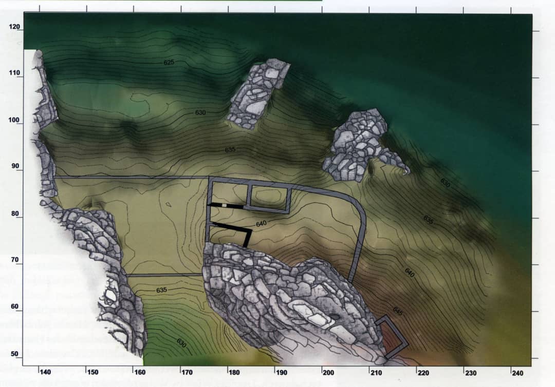This screenshot has height=387, width=555.
Task: Click the 170 tick label on the bottom axis
Action: coord(187,372)
